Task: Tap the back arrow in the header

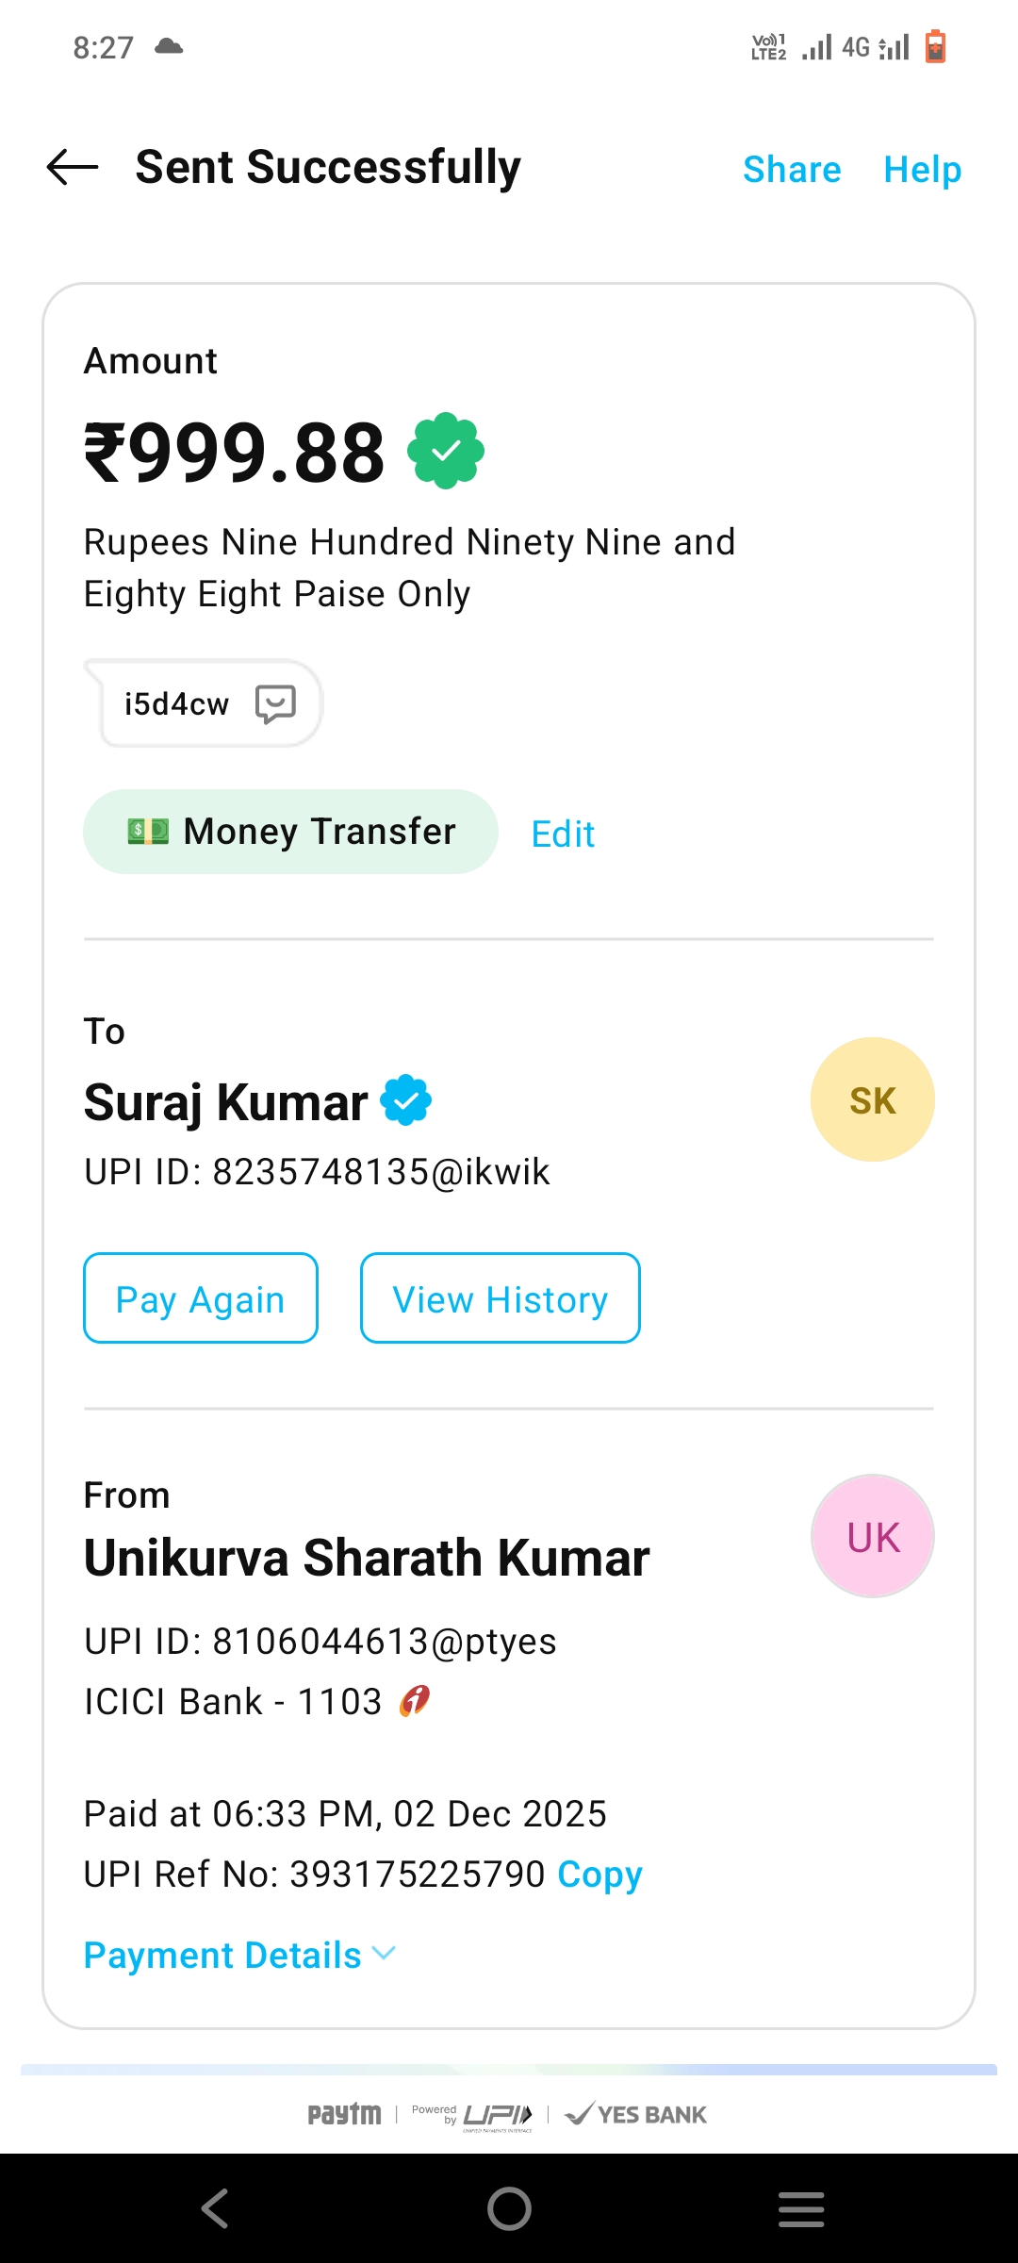Action: 73,168
